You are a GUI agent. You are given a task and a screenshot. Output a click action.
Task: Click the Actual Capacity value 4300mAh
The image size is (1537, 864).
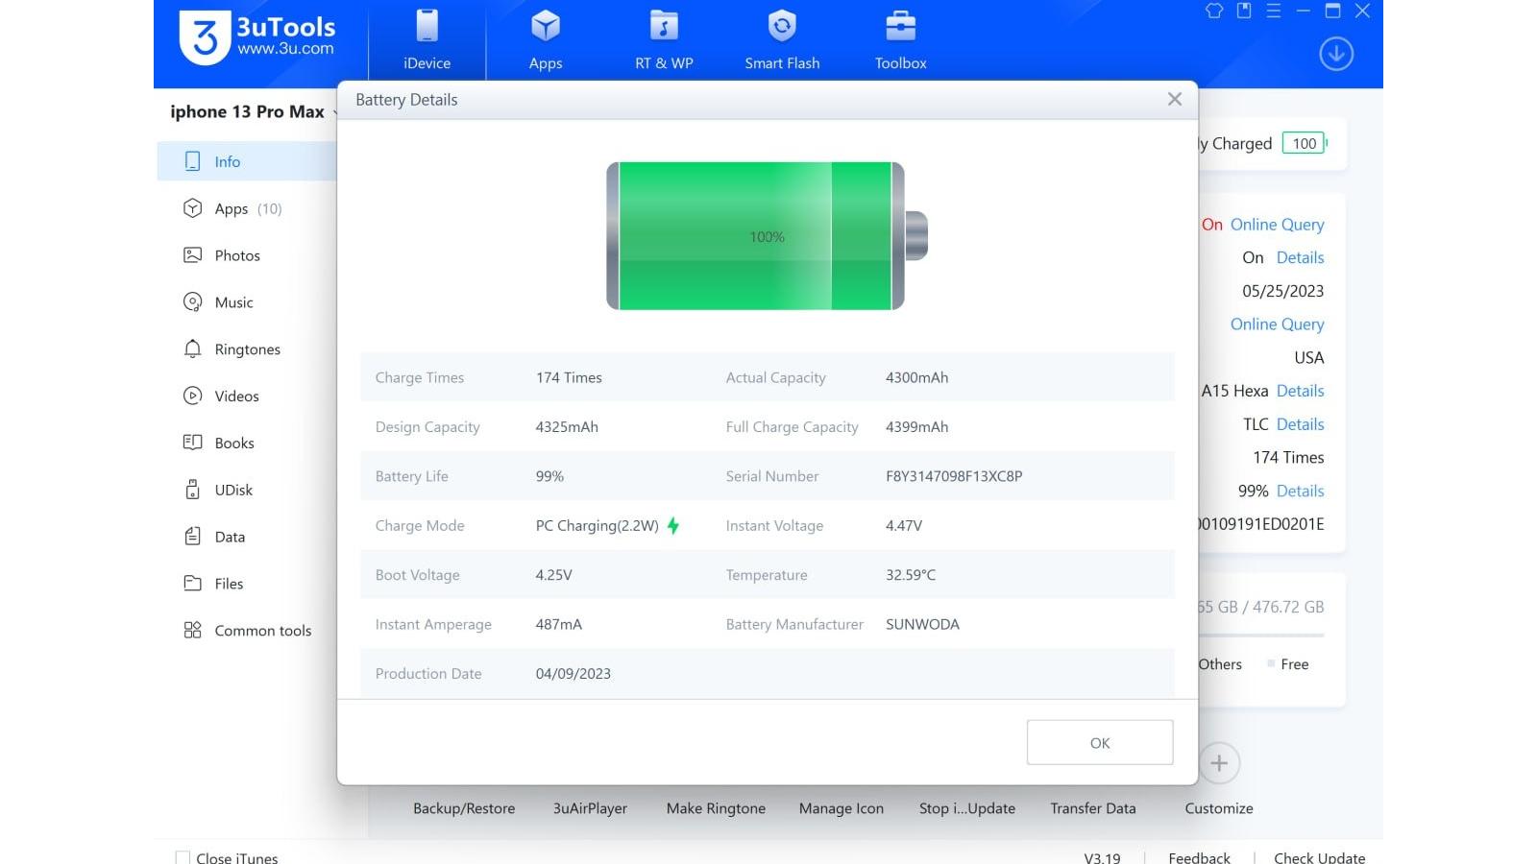tap(916, 377)
